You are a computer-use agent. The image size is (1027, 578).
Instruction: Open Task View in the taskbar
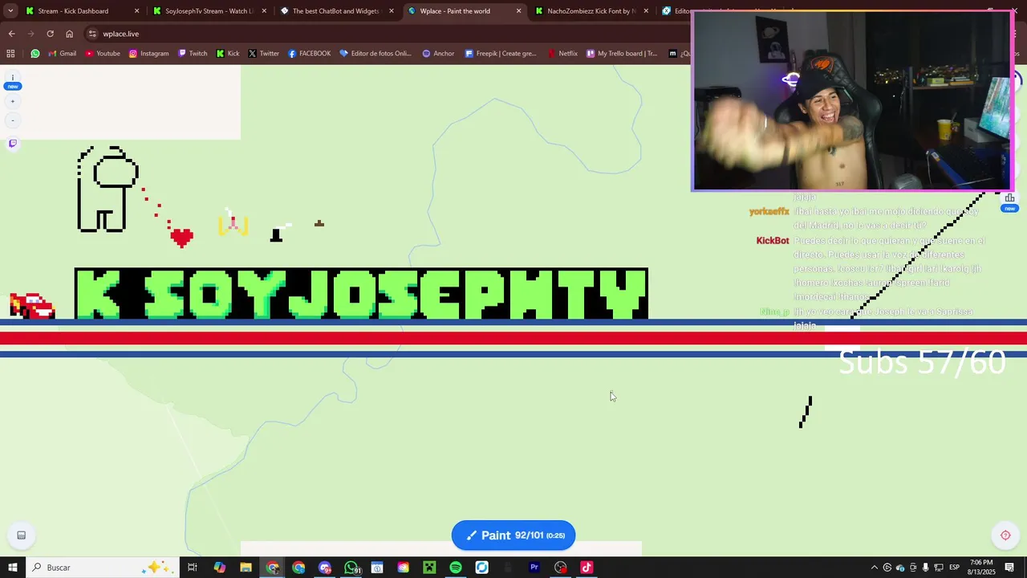tap(193, 568)
